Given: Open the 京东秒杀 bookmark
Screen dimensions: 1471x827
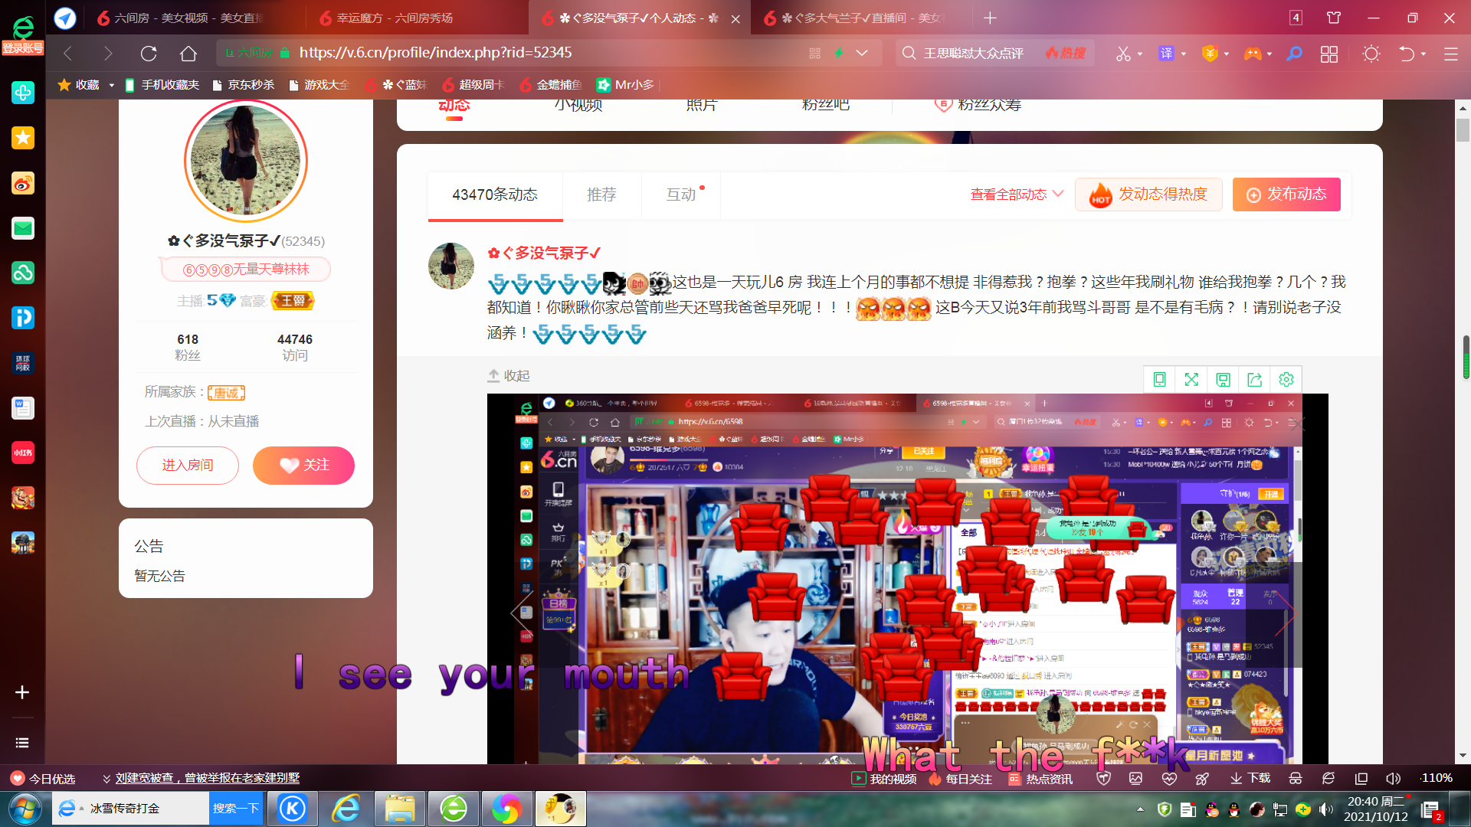Looking at the screenshot, I should (x=243, y=85).
